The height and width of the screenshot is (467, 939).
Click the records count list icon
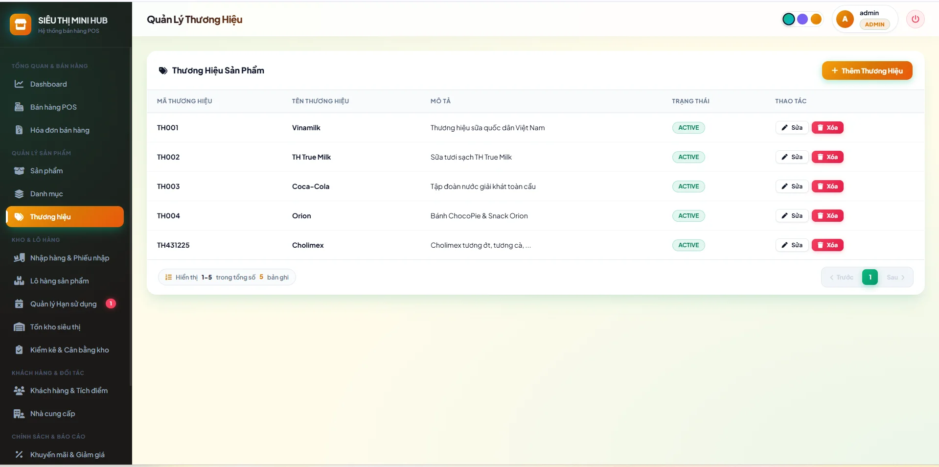[168, 277]
